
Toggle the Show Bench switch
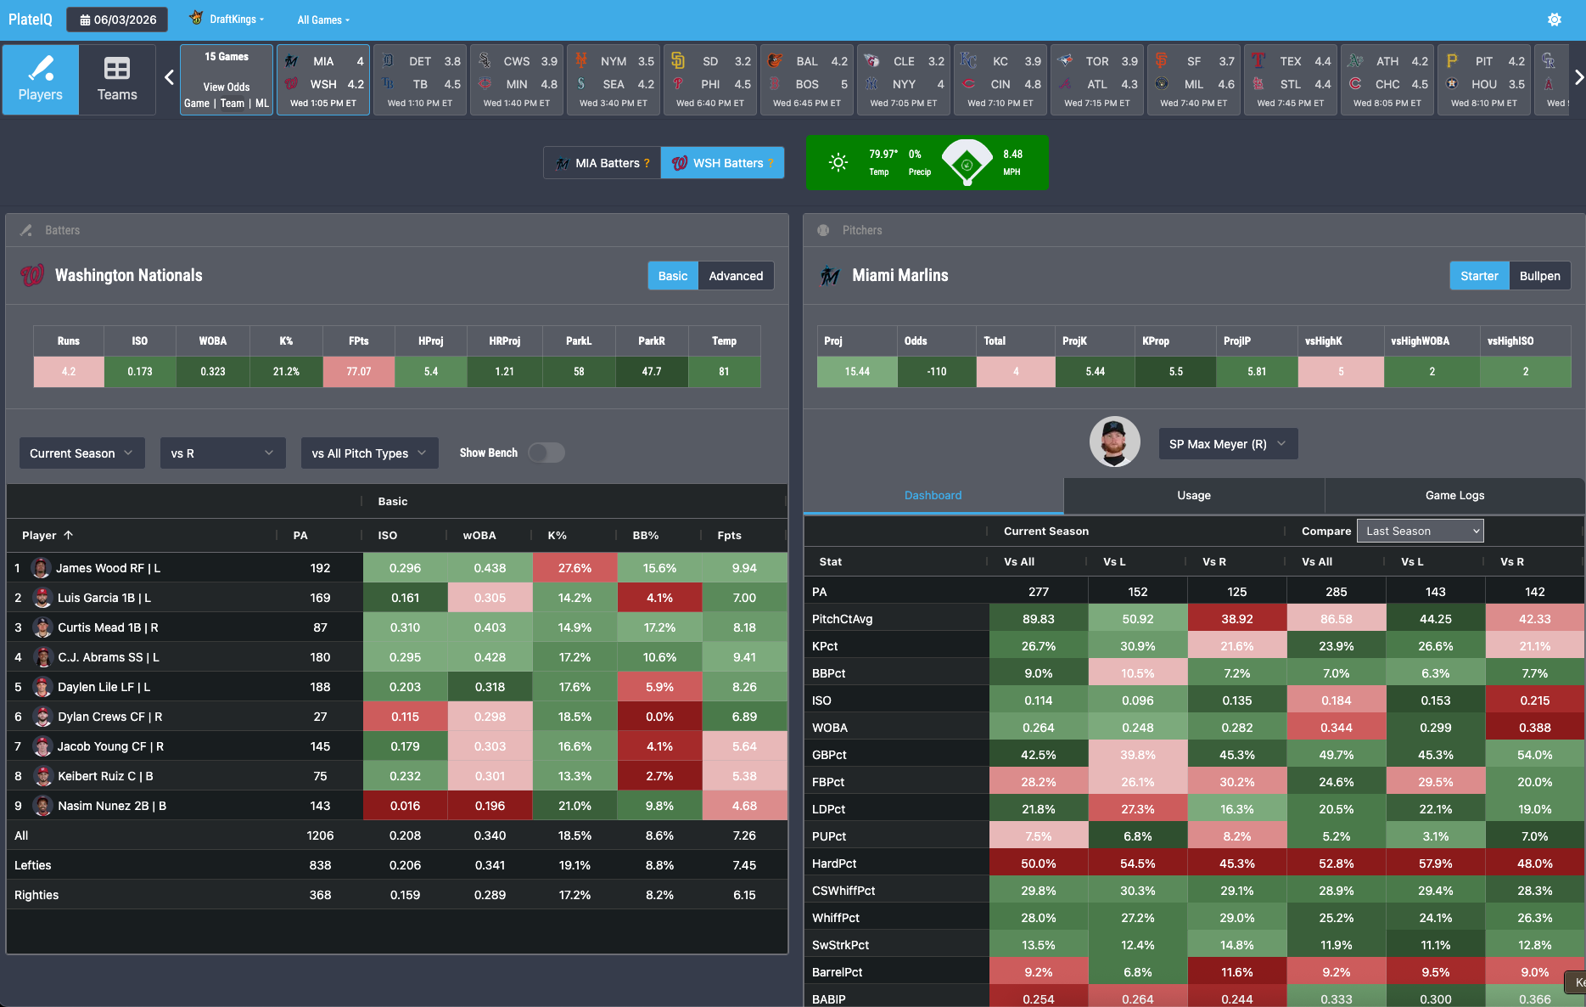click(x=546, y=453)
